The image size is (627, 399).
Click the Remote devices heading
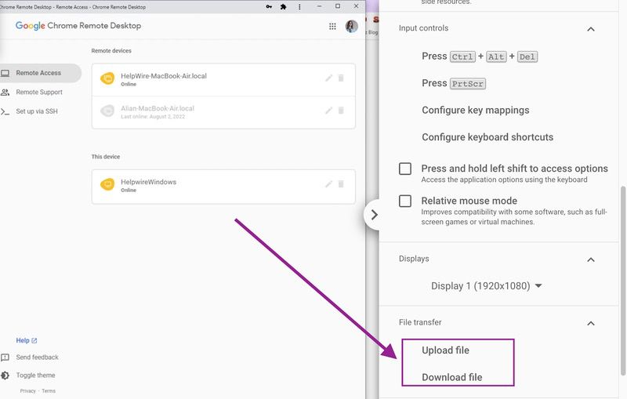click(x=111, y=51)
